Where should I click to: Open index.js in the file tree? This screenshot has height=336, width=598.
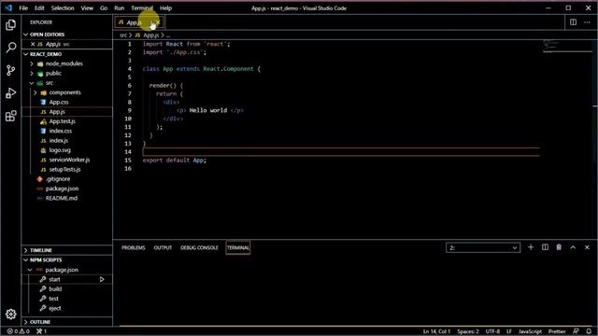[x=58, y=141]
